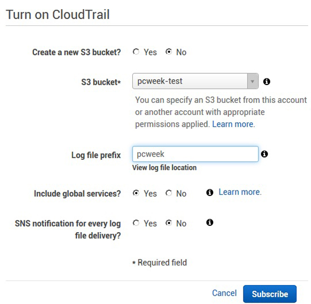
Task: Select No for Create a new S3 bucket
Action: (169, 52)
